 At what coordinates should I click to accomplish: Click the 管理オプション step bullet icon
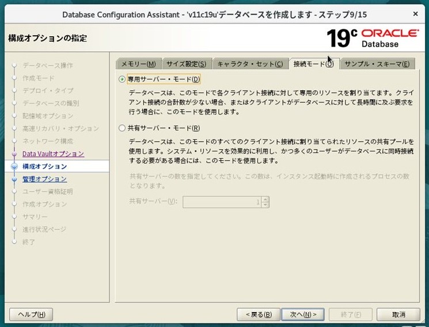point(14,179)
